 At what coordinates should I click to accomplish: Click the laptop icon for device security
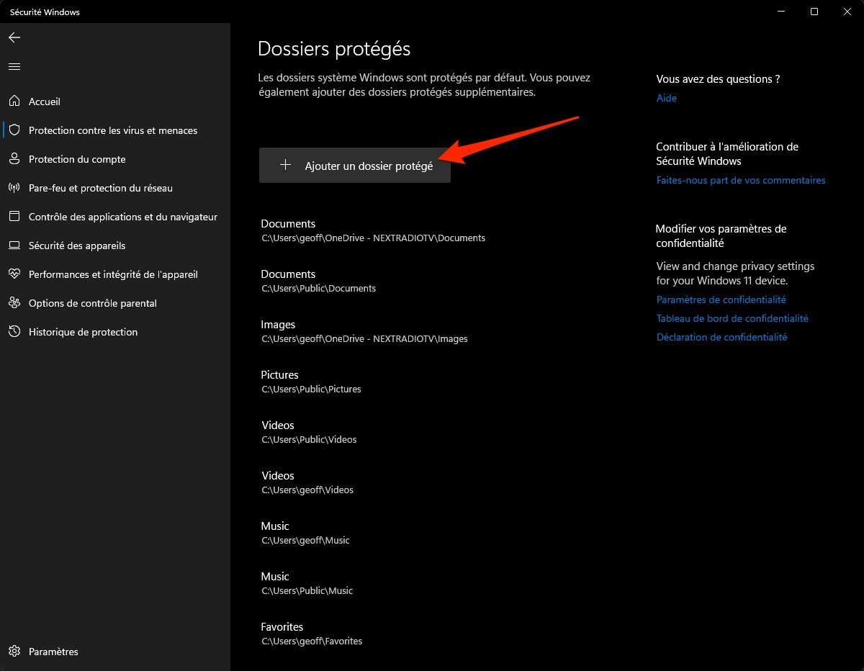click(14, 246)
